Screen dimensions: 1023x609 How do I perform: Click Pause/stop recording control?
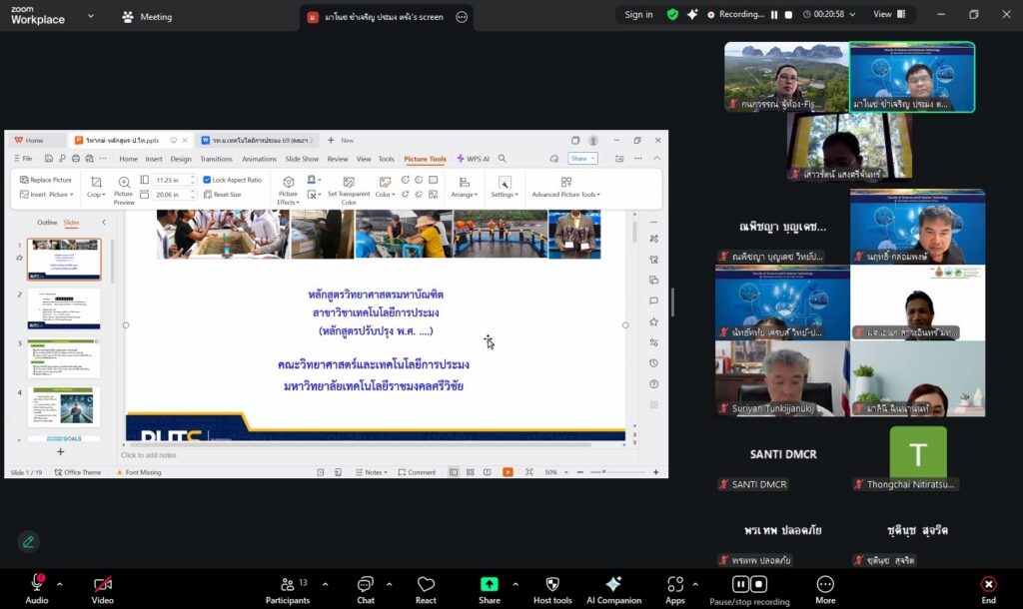click(743, 585)
